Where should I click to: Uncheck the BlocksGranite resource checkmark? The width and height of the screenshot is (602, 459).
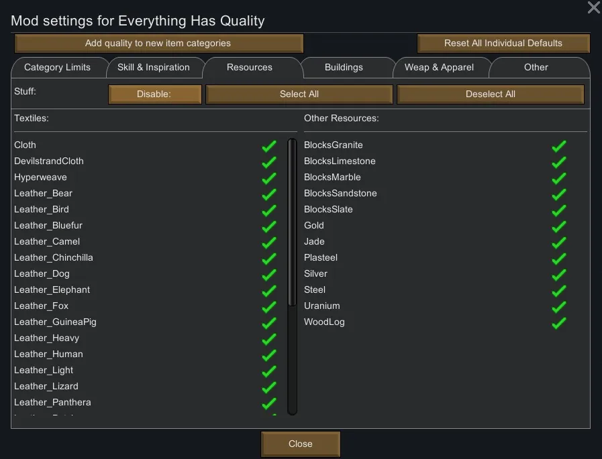point(559,145)
